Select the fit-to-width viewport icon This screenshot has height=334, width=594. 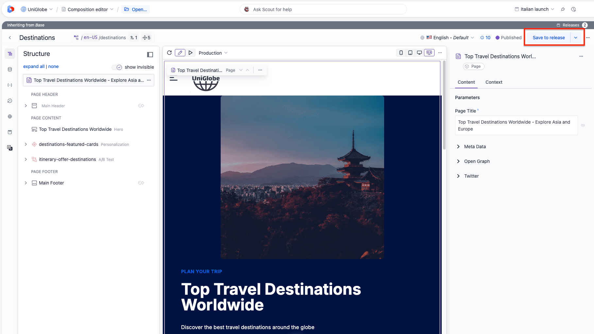(x=429, y=53)
